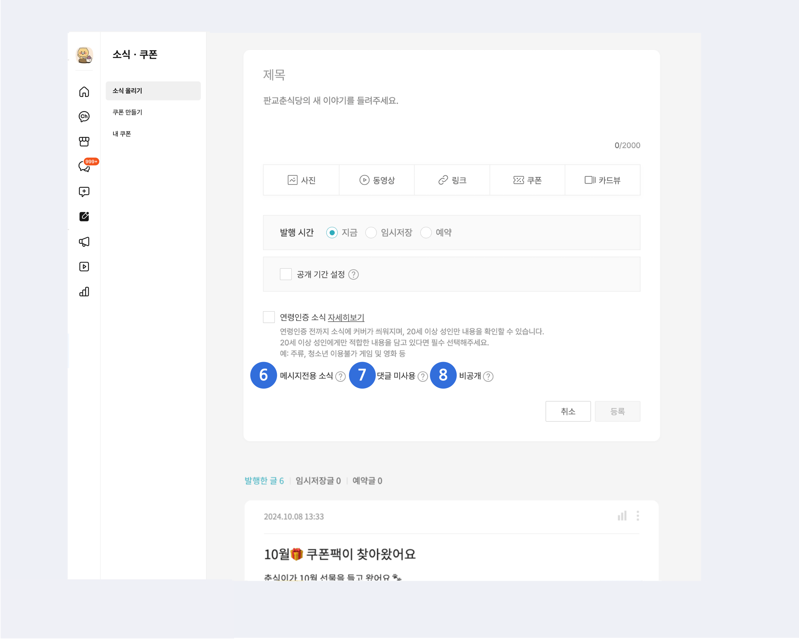Switch to the 임시저장글 0 tab
This screenshot has width=799, height=639.
[x=318, y=481]
